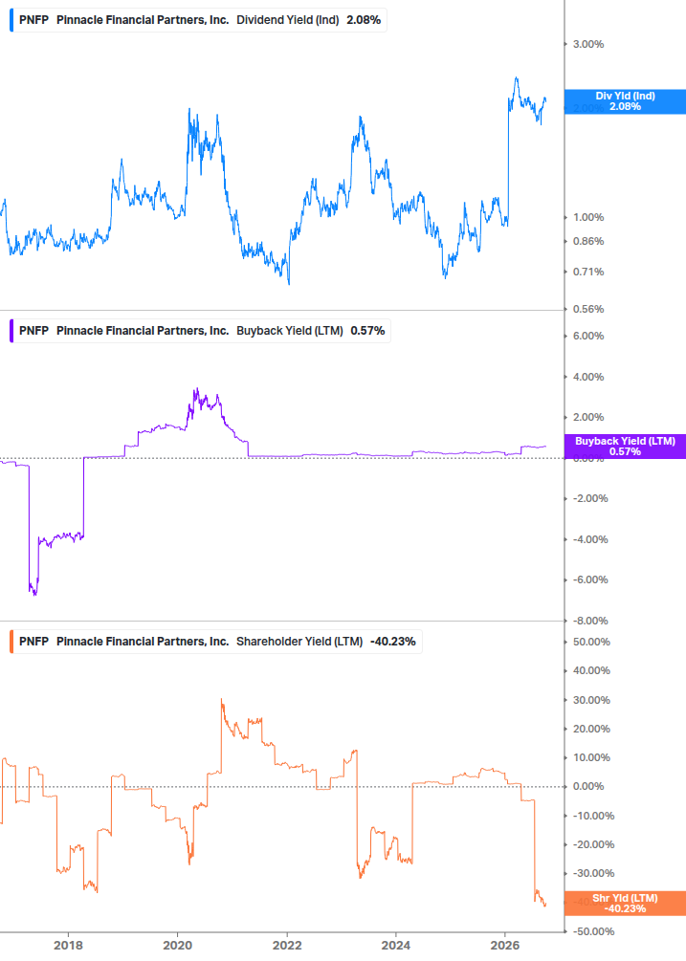Viewport: 686px width, 961px height.
Task: Click the blue Div Yld (Ind) 2.08% axis tag
Action: tap(625, 101)
